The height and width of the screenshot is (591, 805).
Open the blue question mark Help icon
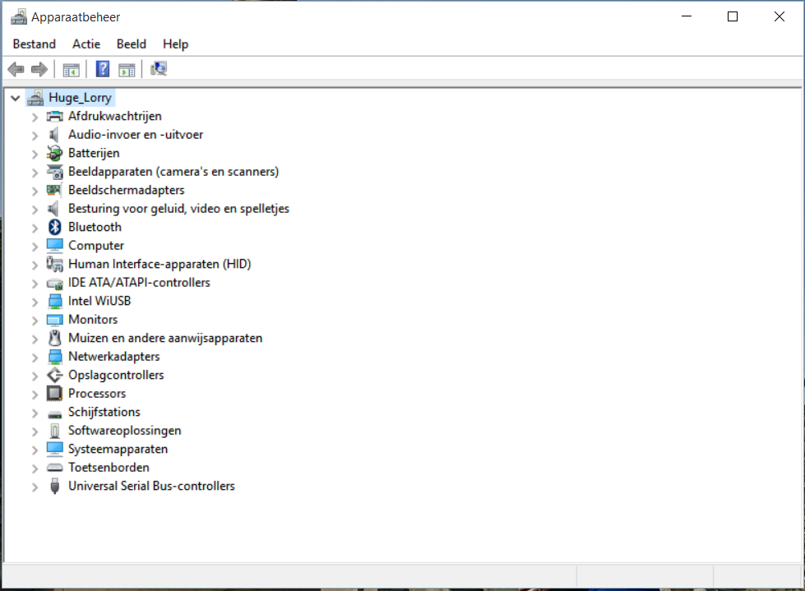click(x=103, y=69)
